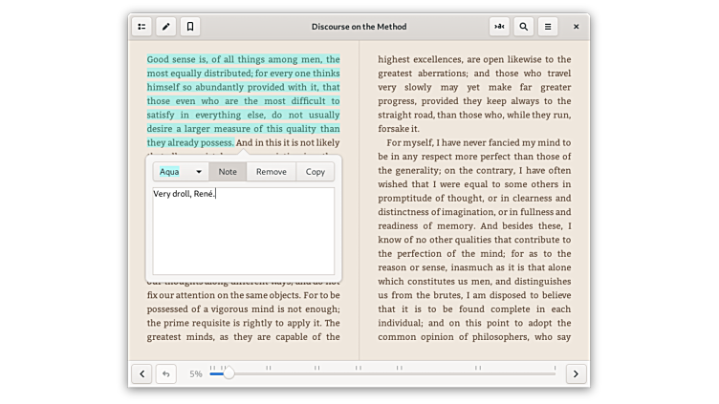719x404 pixels.
Task: Go to the previous page arrow
Action: [142, 373]
